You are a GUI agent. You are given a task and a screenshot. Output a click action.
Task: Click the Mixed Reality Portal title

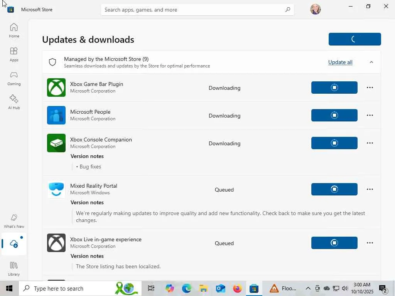tap(93, 186)
